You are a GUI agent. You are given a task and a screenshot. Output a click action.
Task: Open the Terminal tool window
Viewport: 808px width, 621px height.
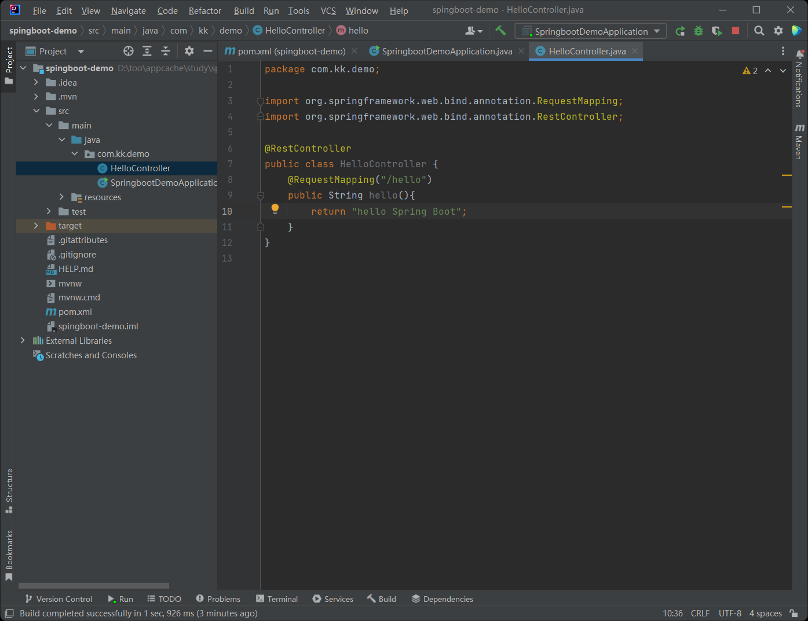click(x=277, y=599)
